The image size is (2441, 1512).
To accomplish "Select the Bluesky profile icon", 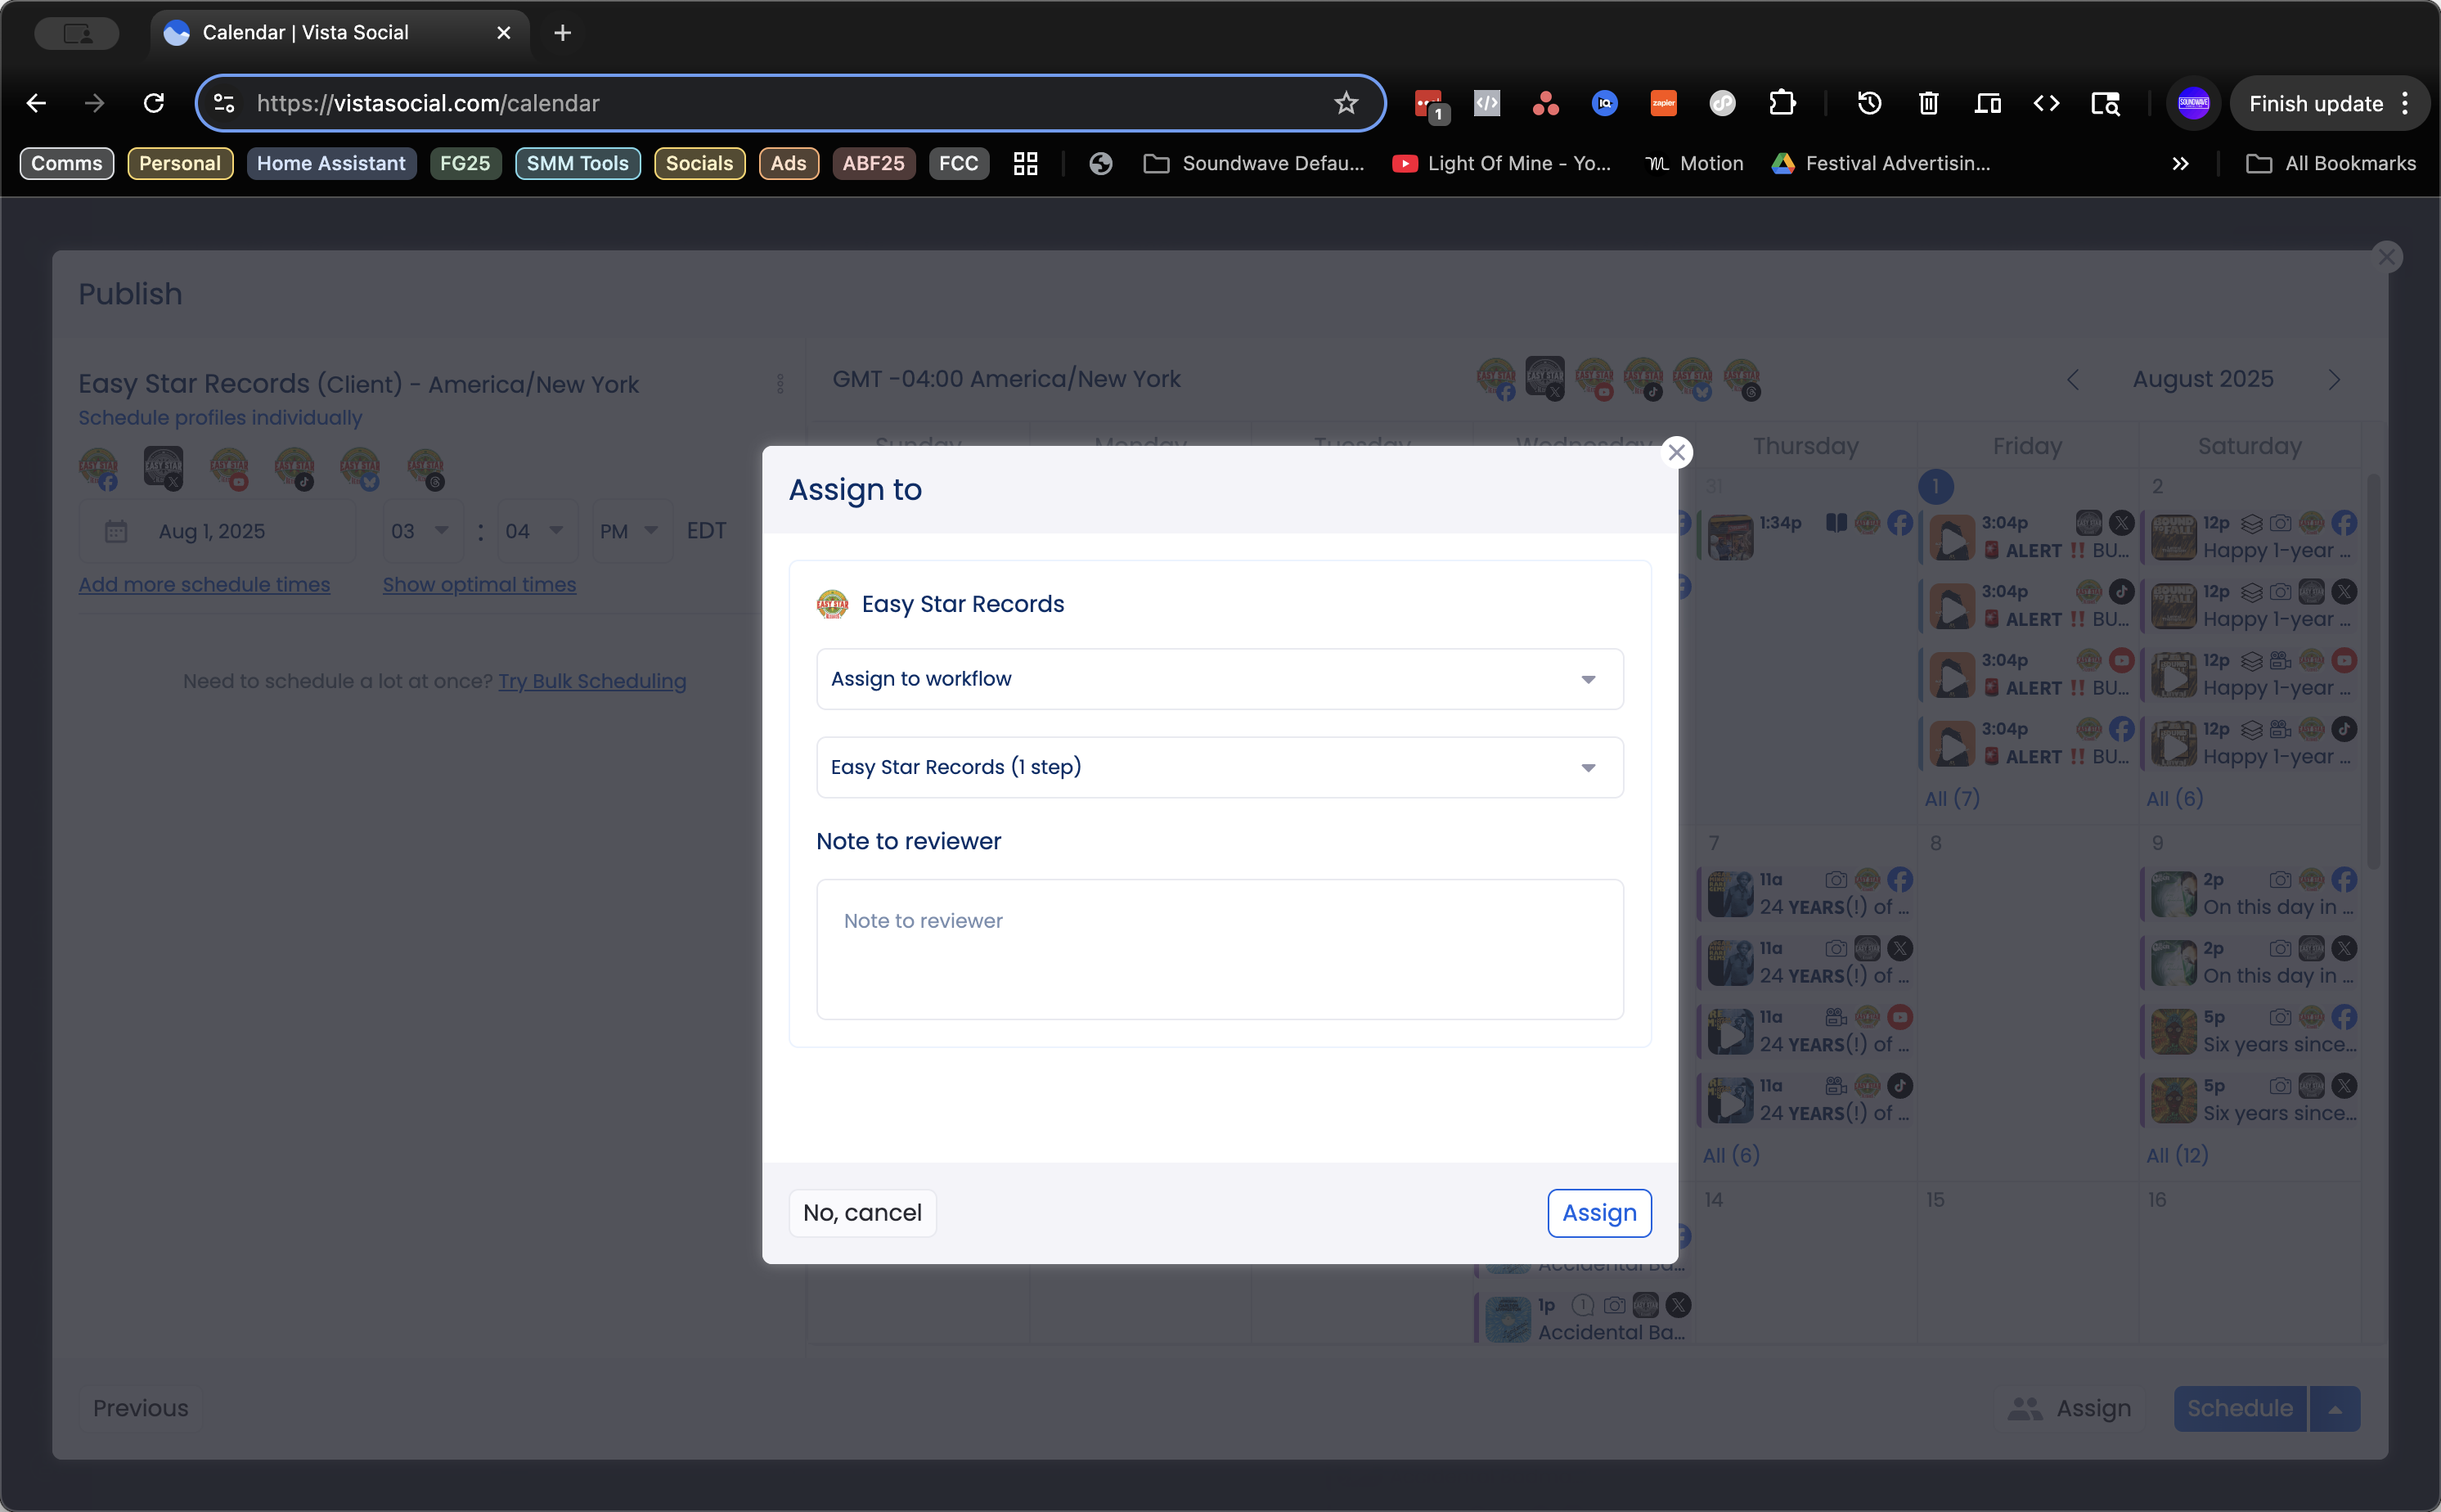I will (363, 468).
